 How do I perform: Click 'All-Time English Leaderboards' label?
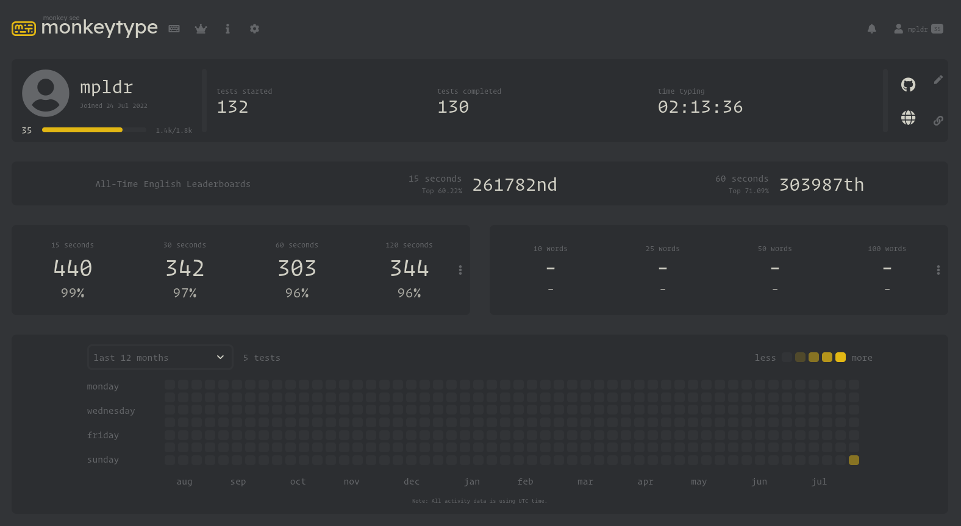[x=173, y=184]
